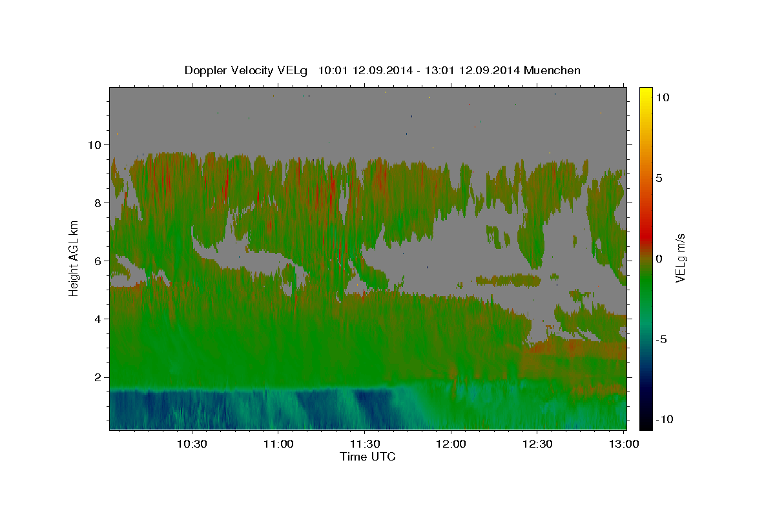Click the '12:00' time axis label

451,444
